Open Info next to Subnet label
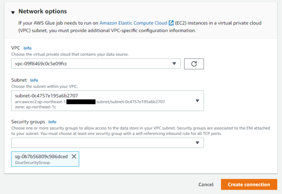This screenshot has height=194, width=282. pos(34,80)
